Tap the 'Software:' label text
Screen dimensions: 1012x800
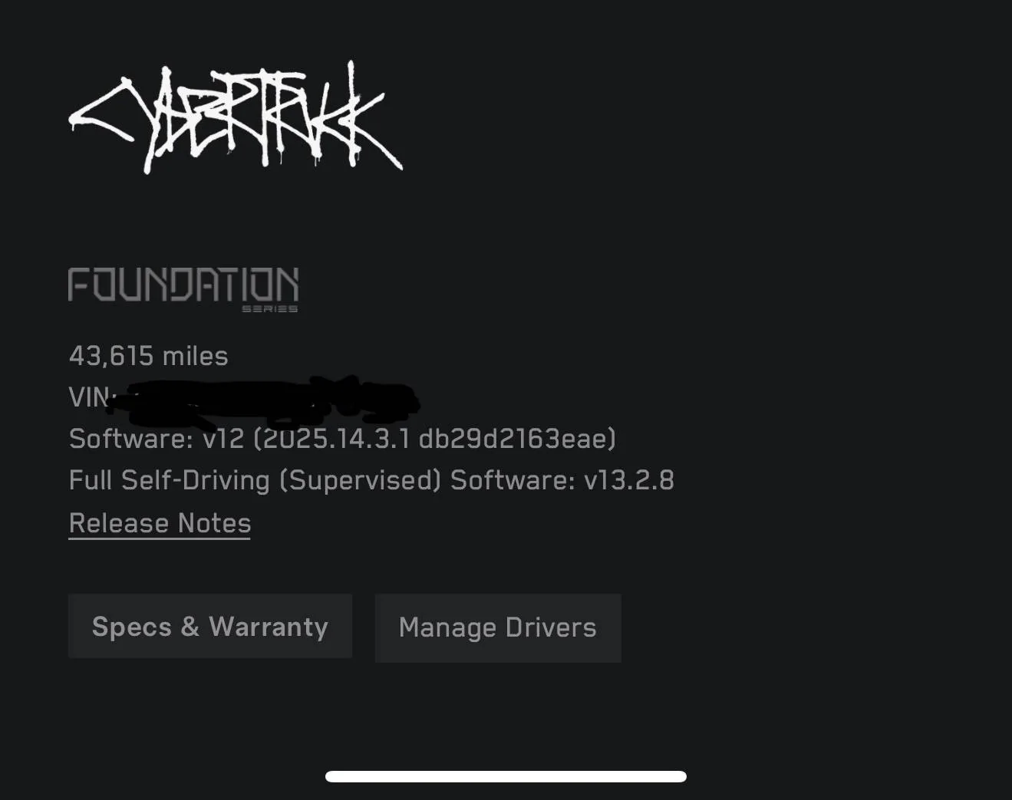pos(131,439)
